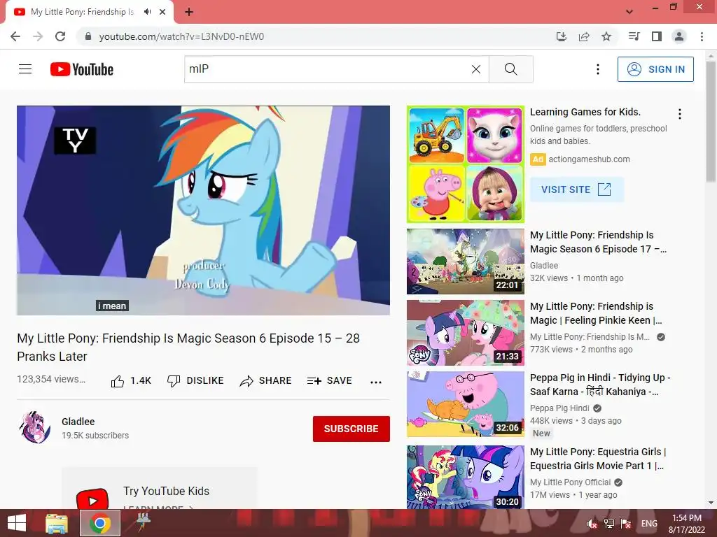Open ad options menu for Learning Games for Kids
The image size is (717, 537).
[680, 114]
